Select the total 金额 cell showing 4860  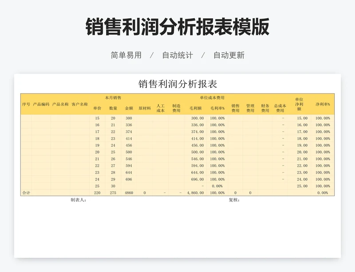pyautogui.click(x=129, y=193)
